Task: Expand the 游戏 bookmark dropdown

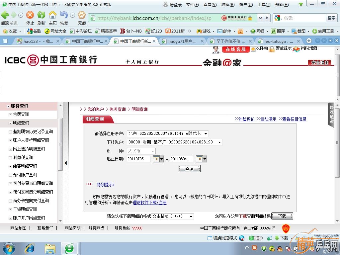Action: point(213,31)
